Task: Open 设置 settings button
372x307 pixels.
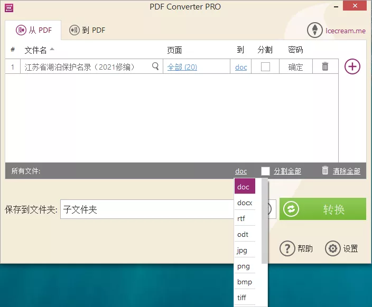Action: pos(341,248)
